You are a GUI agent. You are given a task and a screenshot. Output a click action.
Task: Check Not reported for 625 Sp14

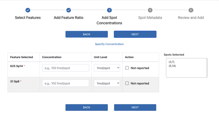pyautogui.click(x=127, y=68)
